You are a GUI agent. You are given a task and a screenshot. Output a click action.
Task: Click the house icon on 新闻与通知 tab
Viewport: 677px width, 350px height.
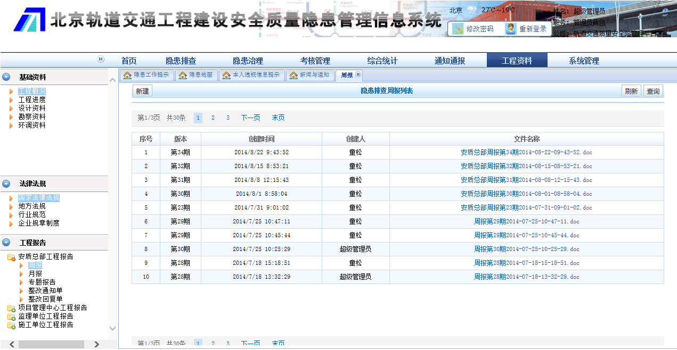pos(293,76)
